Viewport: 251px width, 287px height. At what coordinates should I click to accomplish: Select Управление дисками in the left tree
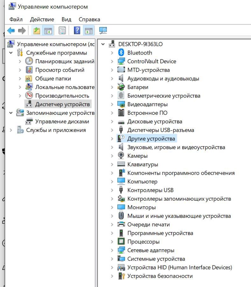click(62, 121)
